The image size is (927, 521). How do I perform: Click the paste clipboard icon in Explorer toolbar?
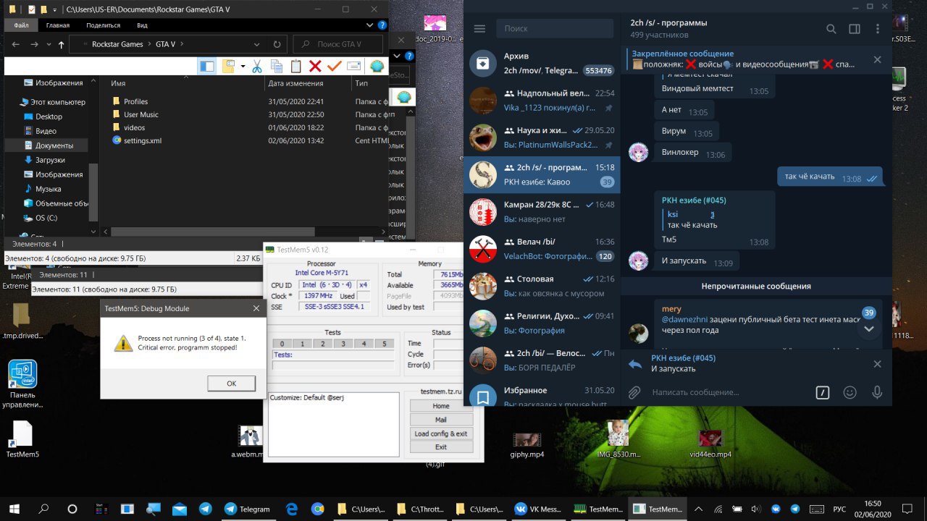[295, 66]
